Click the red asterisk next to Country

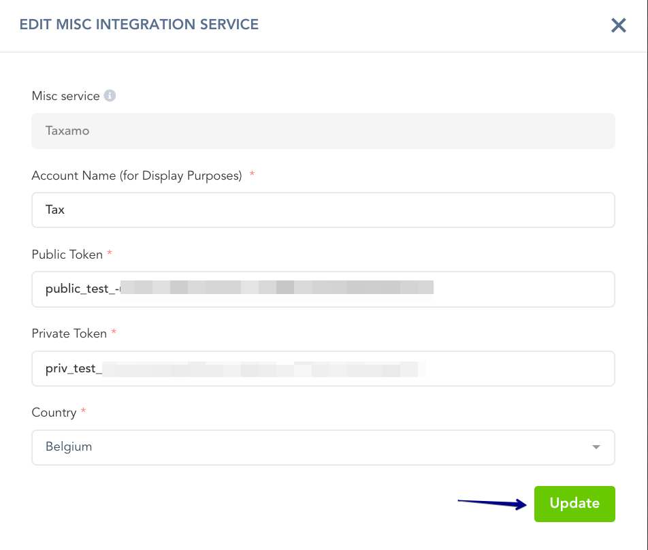coord(84,412)
